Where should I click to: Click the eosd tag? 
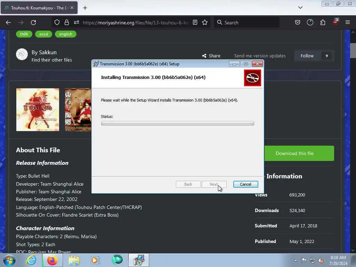pyautogui.click(x=43, y=34)
